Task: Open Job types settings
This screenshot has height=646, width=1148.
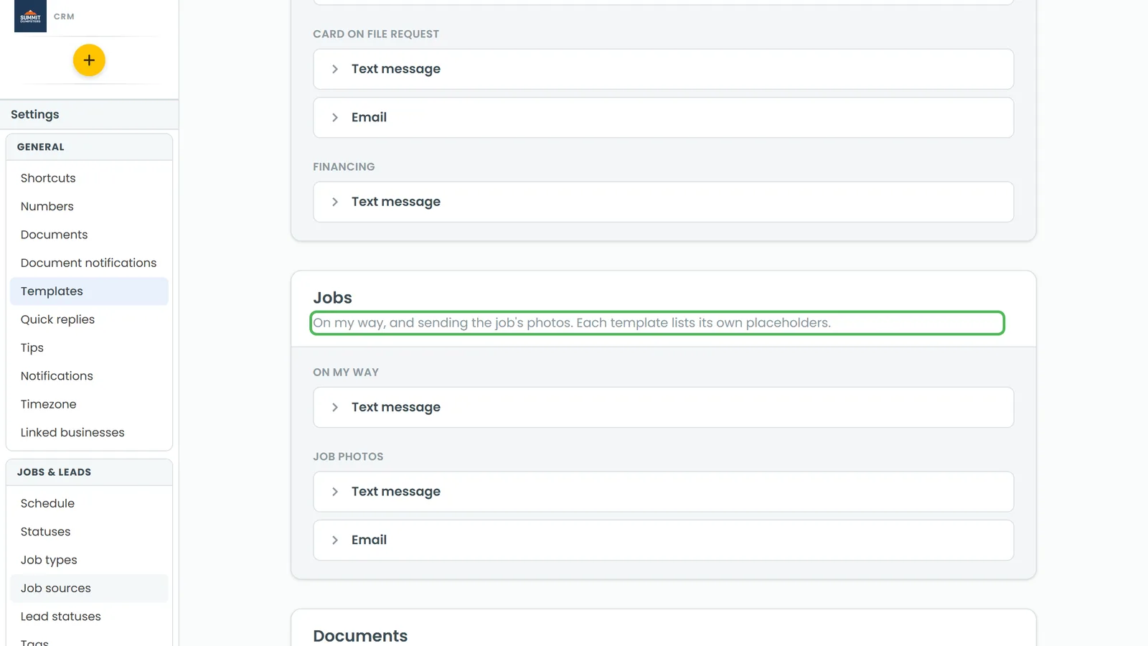Action: [89, 560]
